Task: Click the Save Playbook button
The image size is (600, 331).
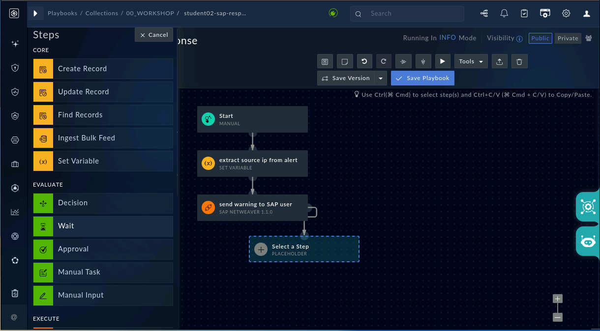Action: coord(422,78)
